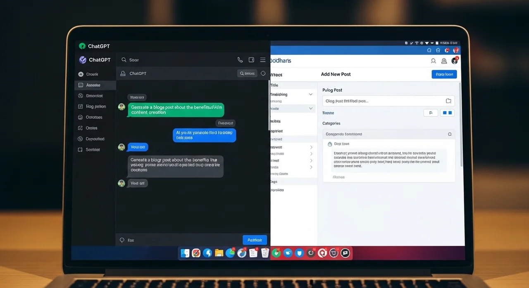Open the folder icon in the post title field

[x=448, y=101]
